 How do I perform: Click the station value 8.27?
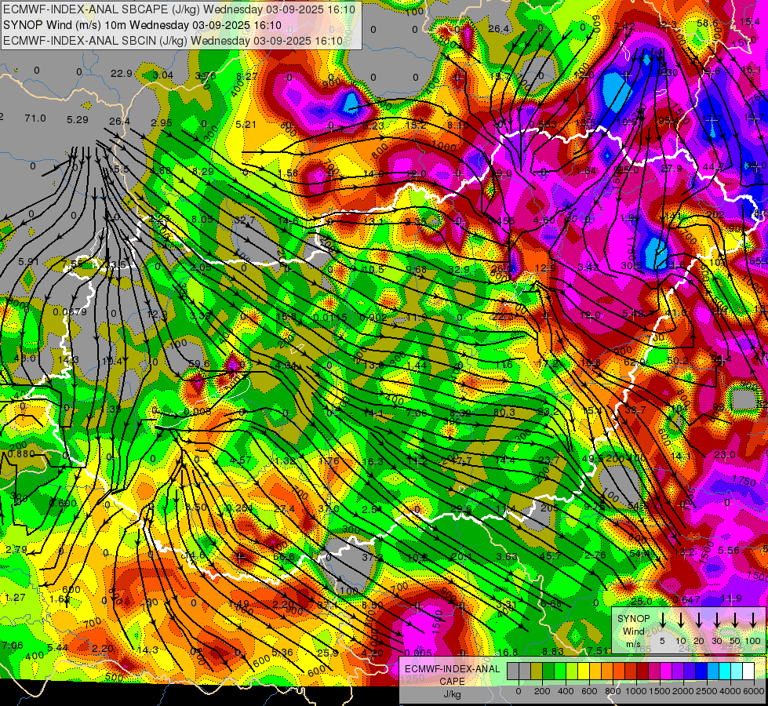tap(247, 76)
